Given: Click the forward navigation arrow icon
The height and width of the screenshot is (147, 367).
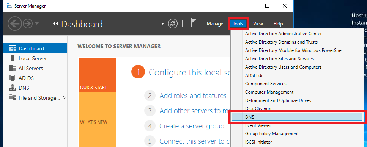Looking at the screenshot, I should point(28,23).
